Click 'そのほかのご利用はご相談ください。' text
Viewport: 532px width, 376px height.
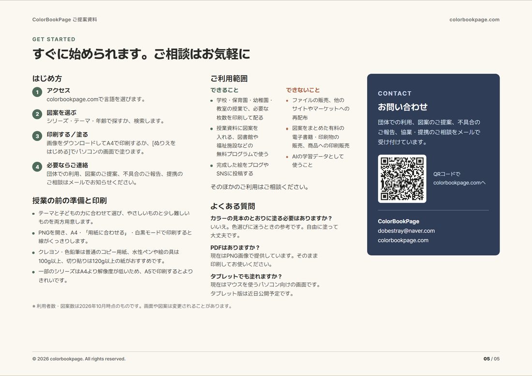259,187
